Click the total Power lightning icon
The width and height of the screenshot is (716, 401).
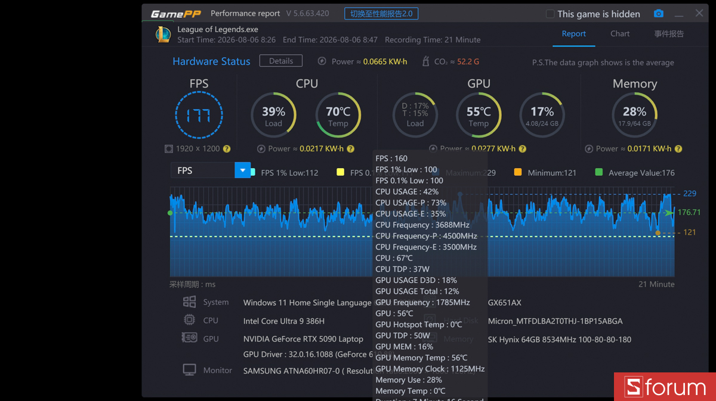[322, 61]
